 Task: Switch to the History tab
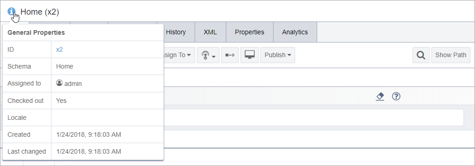pos(176,32)
